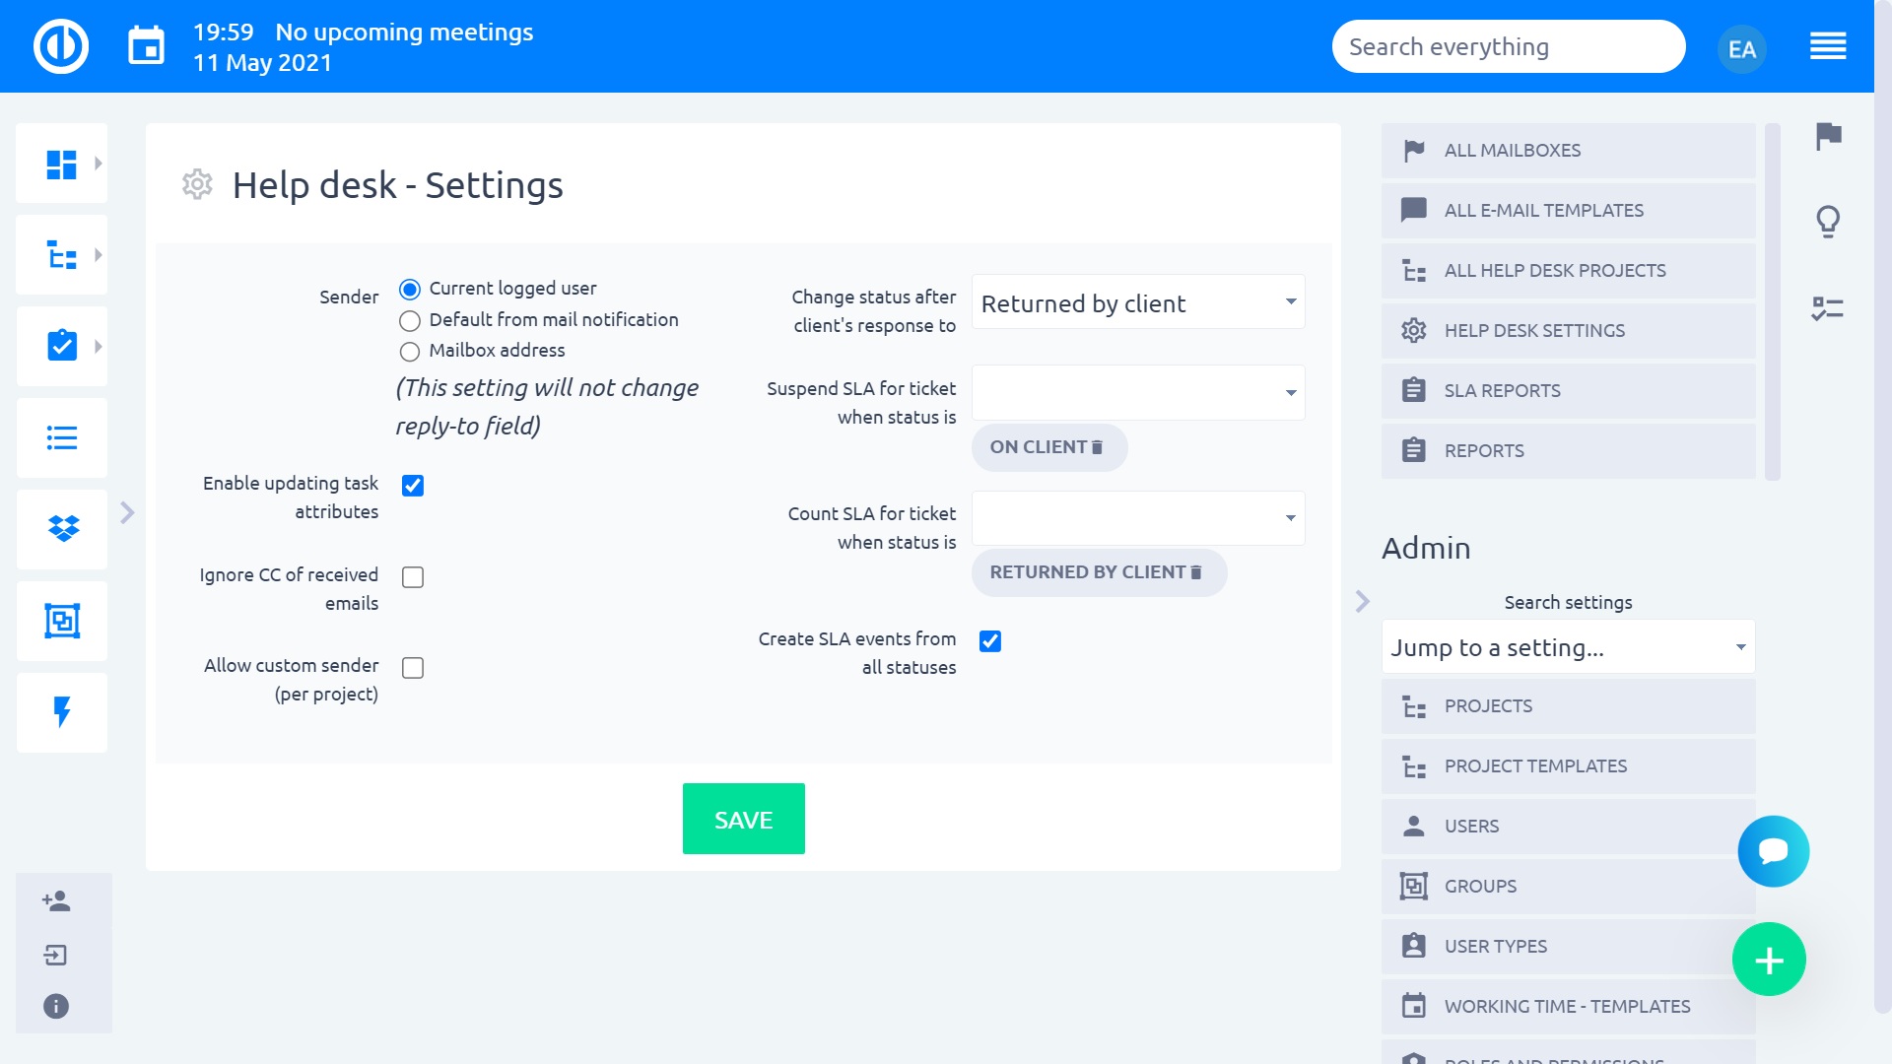Click the gear icon beside Settings title

197,184
